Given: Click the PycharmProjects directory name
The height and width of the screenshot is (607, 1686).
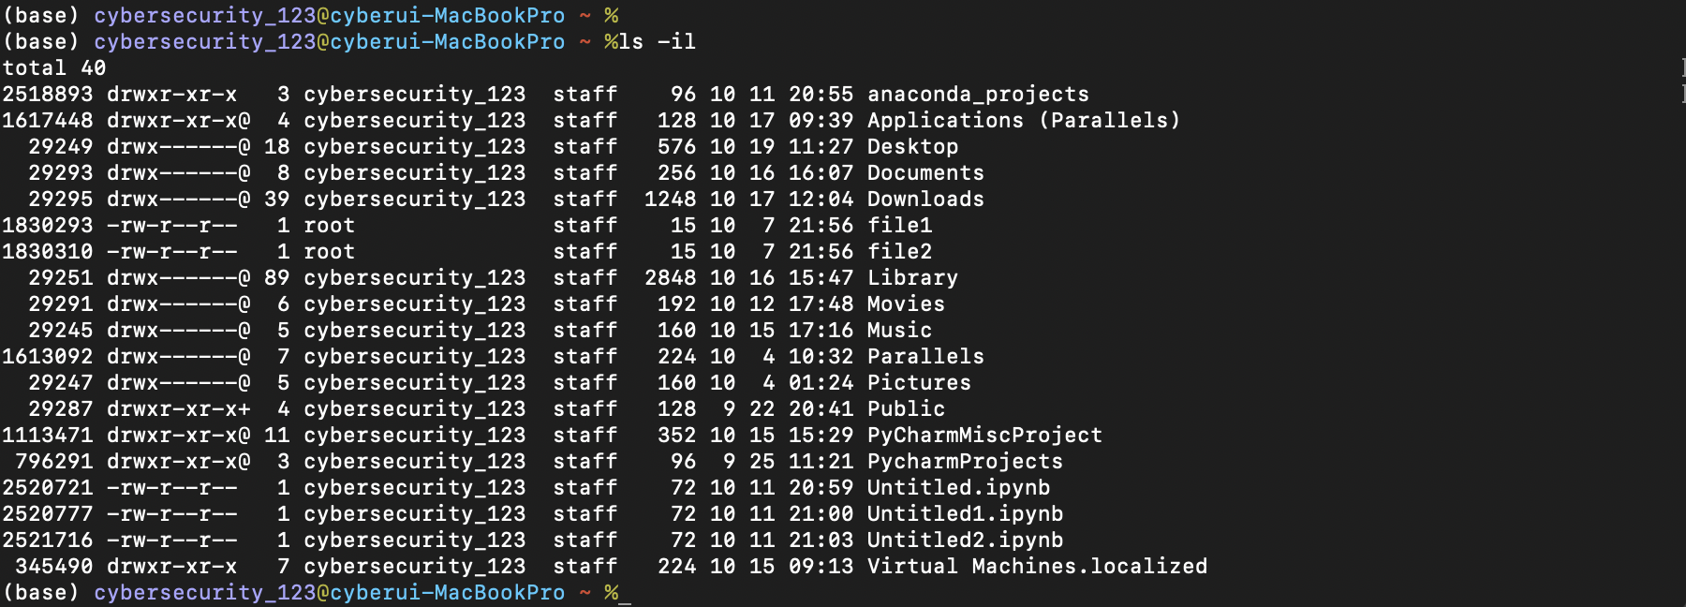Looking at the screenshot, I should coord(965,462).
